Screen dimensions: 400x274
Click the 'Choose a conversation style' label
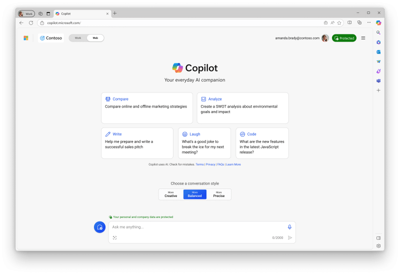[194, 183]
